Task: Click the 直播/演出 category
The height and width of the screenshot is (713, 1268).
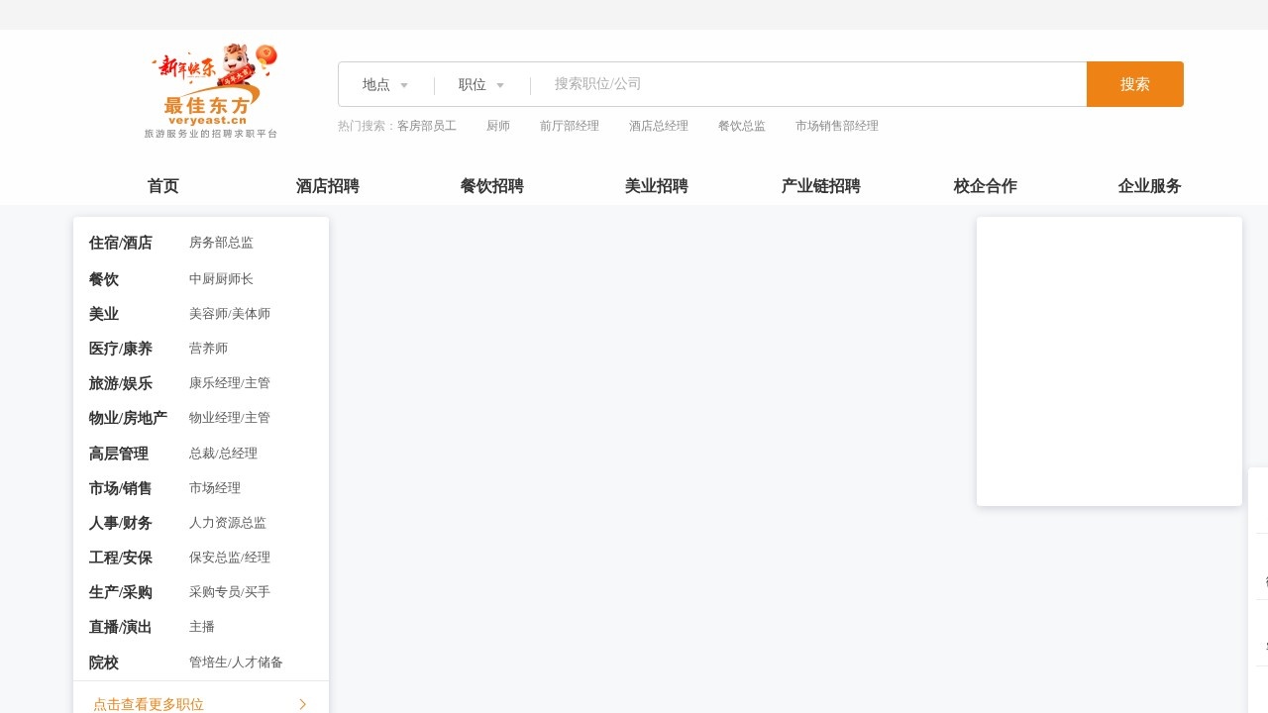Action: [x=120, y=627]
